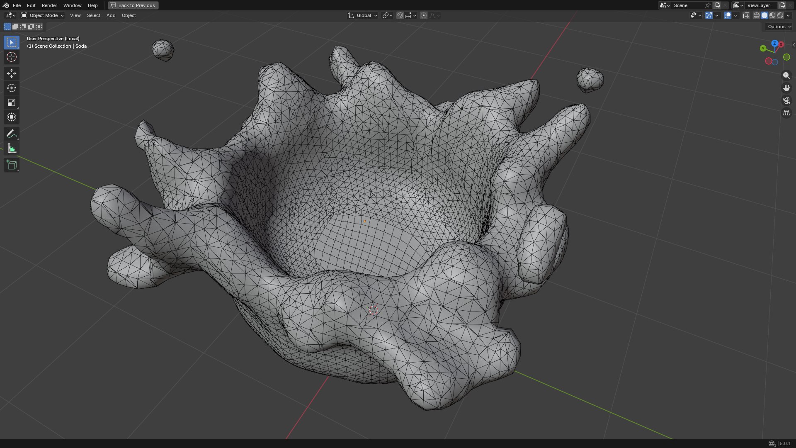This screenshot has height=448, width=796.
Task: Click the pan view hand icon
Action: pyautogui.click(x=786, y=88)
